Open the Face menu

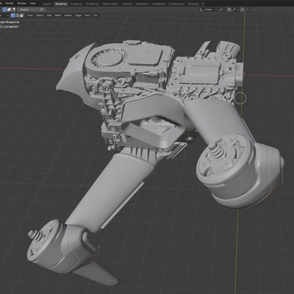pos(87,15)
